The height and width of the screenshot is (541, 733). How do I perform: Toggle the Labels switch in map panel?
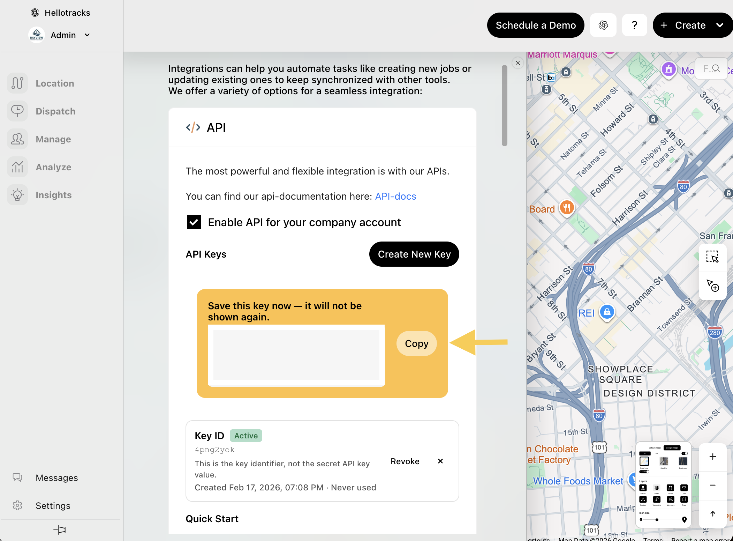tap(644, 472)
